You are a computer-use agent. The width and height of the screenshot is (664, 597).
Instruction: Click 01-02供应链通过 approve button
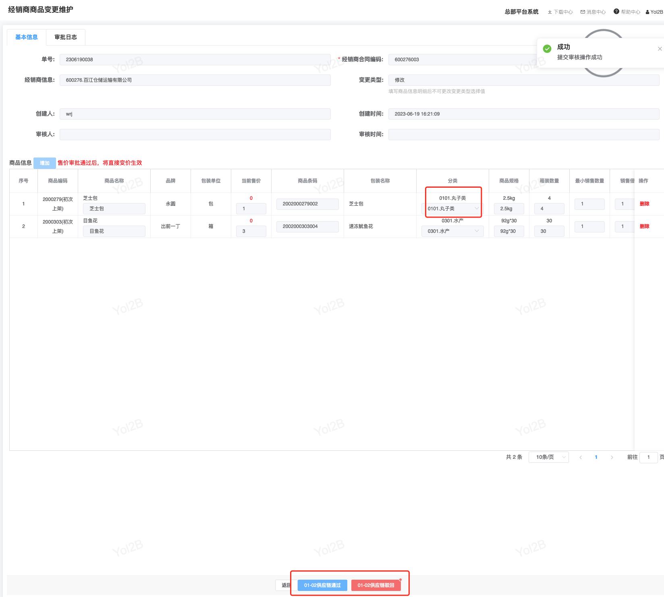coord(322,585)
